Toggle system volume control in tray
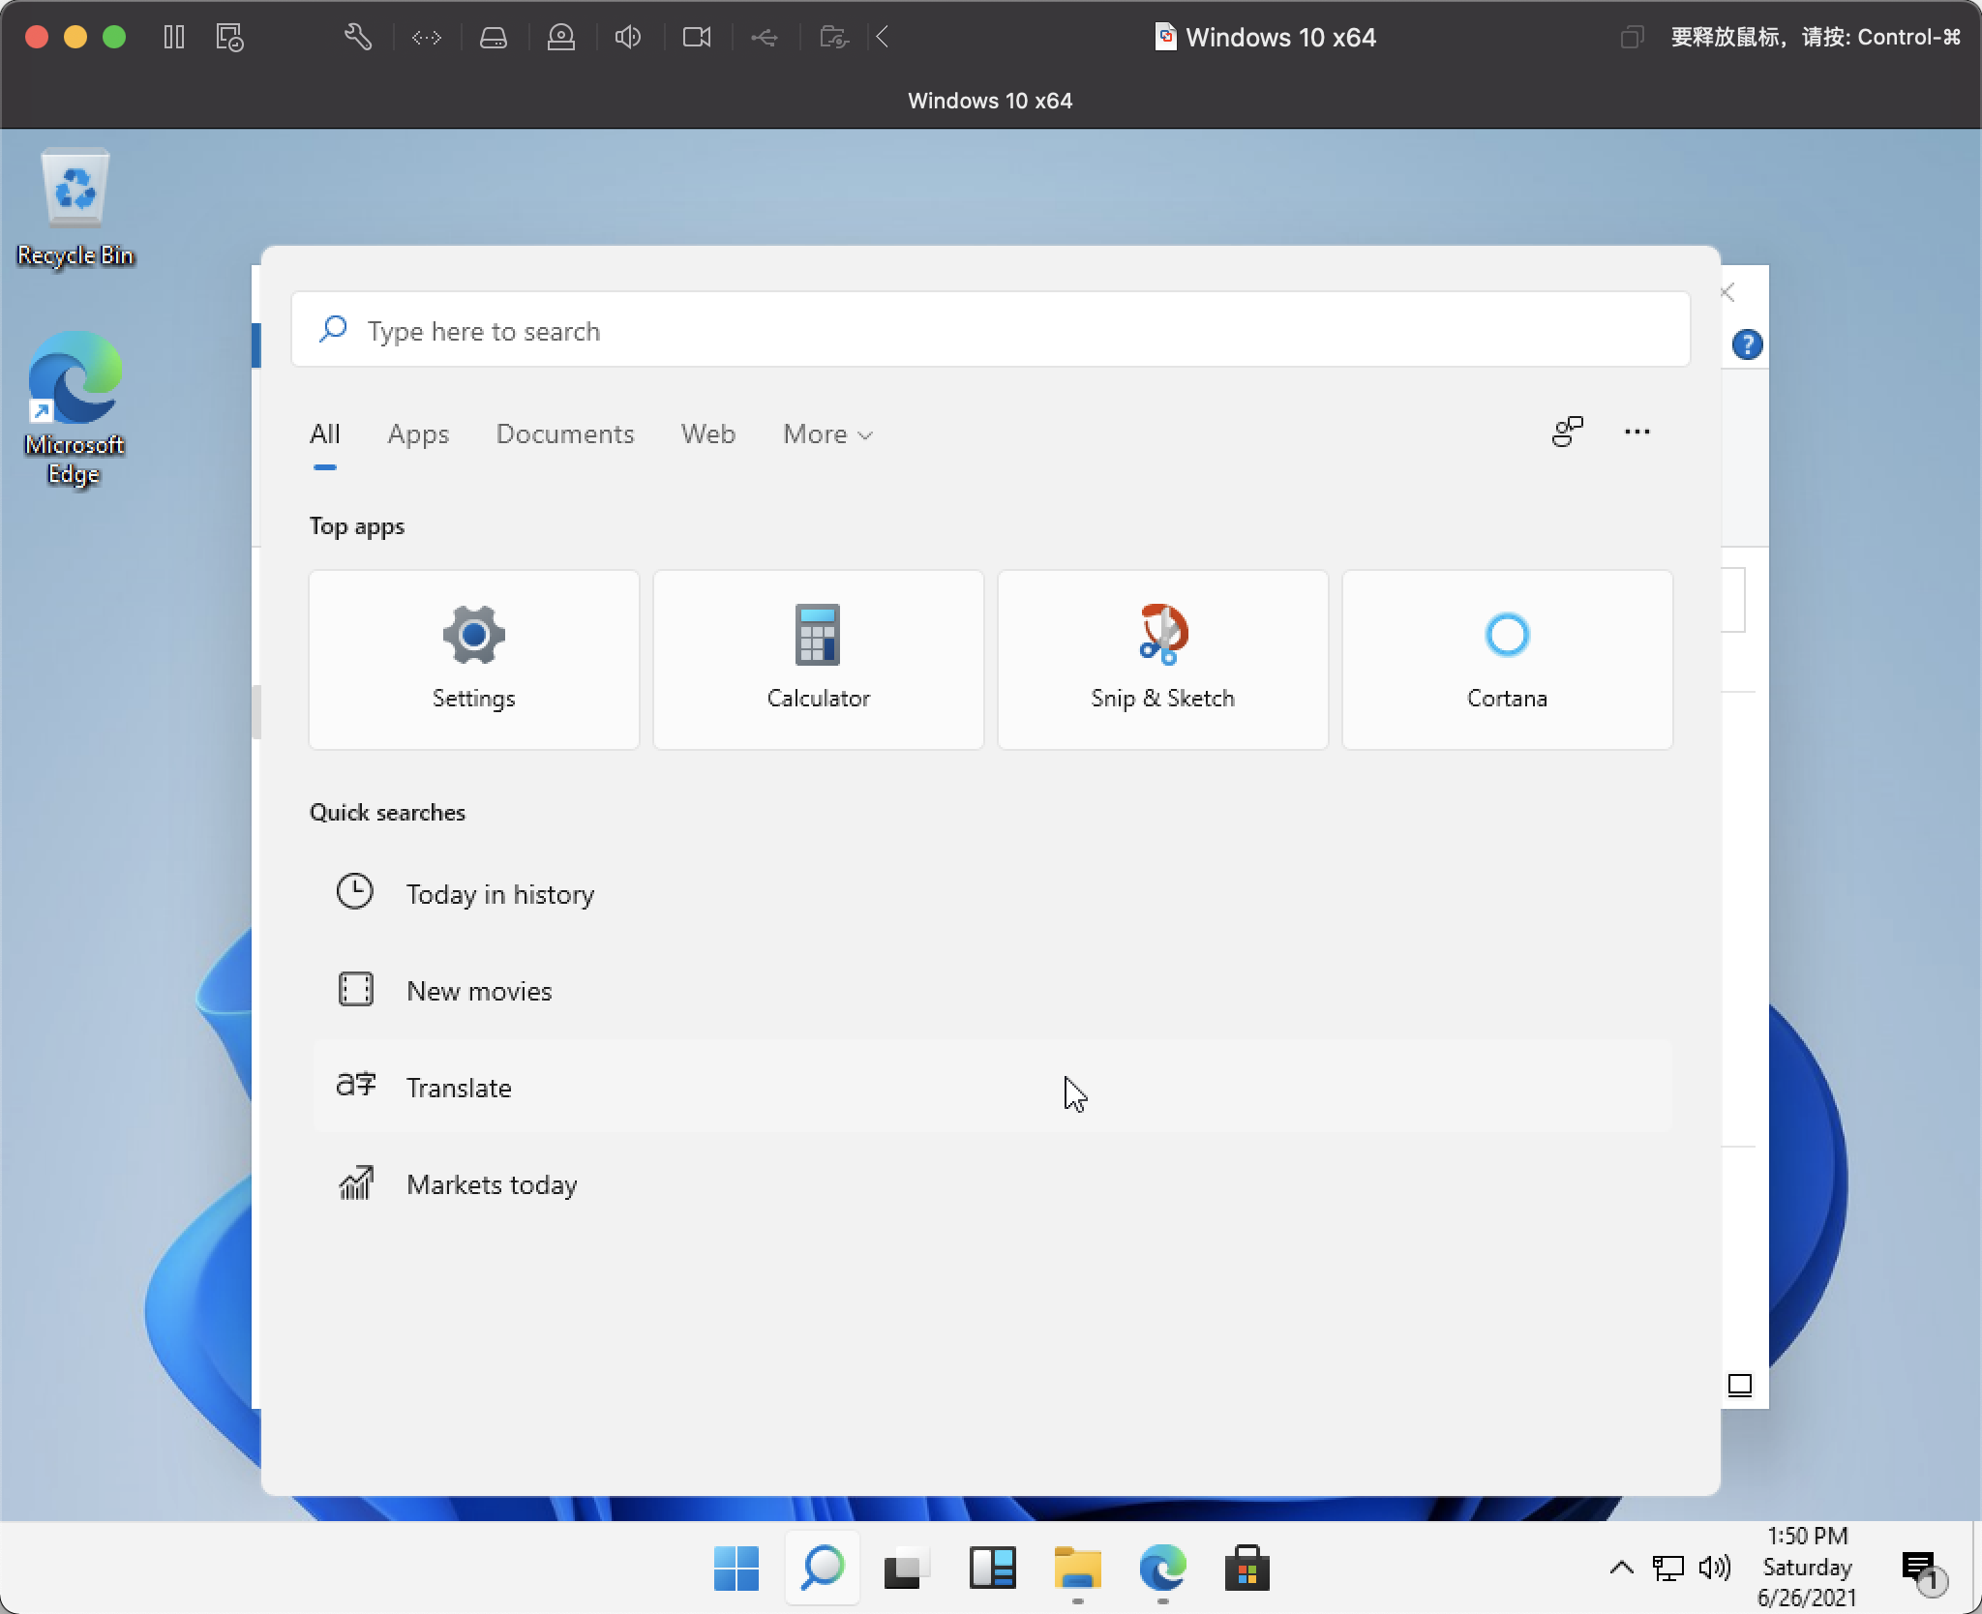 click(1712, 1569)
